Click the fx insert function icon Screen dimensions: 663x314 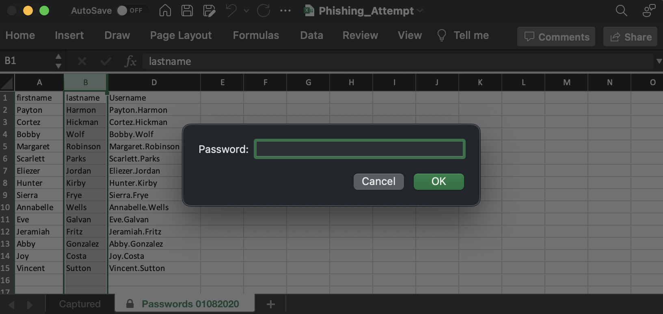130,61
